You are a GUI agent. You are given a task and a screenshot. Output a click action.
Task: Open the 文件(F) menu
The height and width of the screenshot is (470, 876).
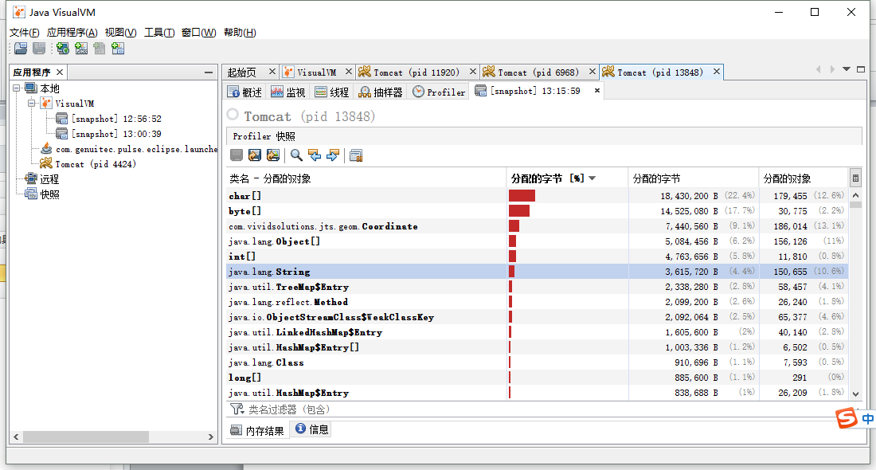pos(25,33)
